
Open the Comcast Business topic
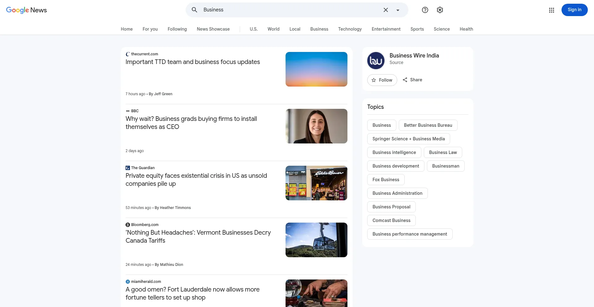tap(391, 220)
